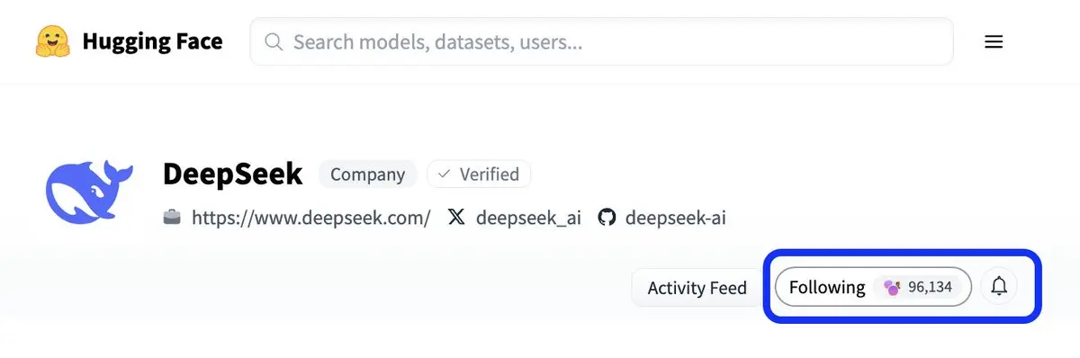Image resolution: width=1080 pixels, height=358 pixels.
Task: Click the Verified badge
Action: [x=479, y=175]
